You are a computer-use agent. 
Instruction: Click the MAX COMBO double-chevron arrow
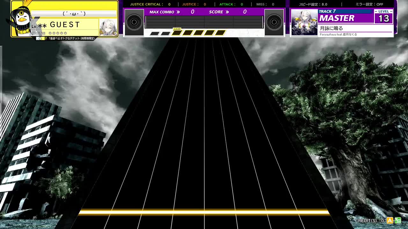click(x=178, y=12)
